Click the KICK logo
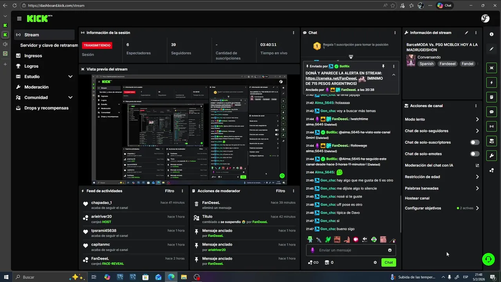The image size is (501, 282). 40,18
